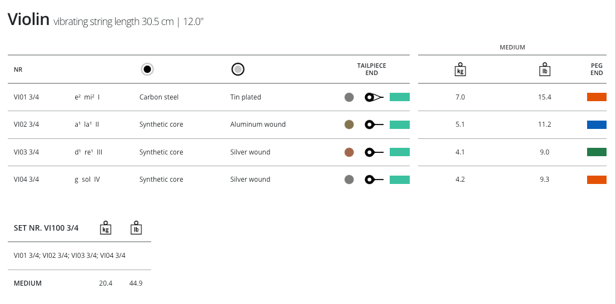Click the teal tailpiece swatch in VI04 row

399,180
